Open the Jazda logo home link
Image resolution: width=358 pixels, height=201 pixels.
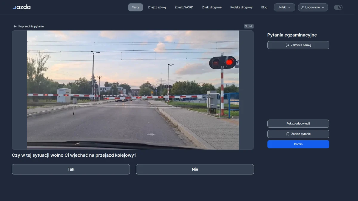(x=21, y=7)
